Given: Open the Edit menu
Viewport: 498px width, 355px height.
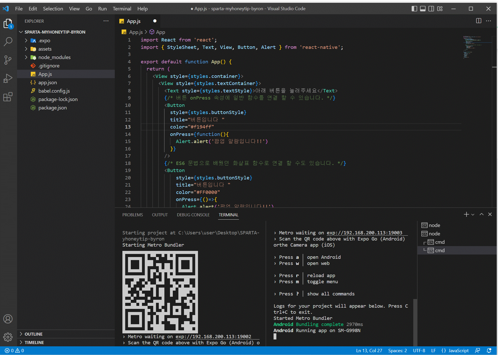Looking at the screenshot, I should click(33, 9).
